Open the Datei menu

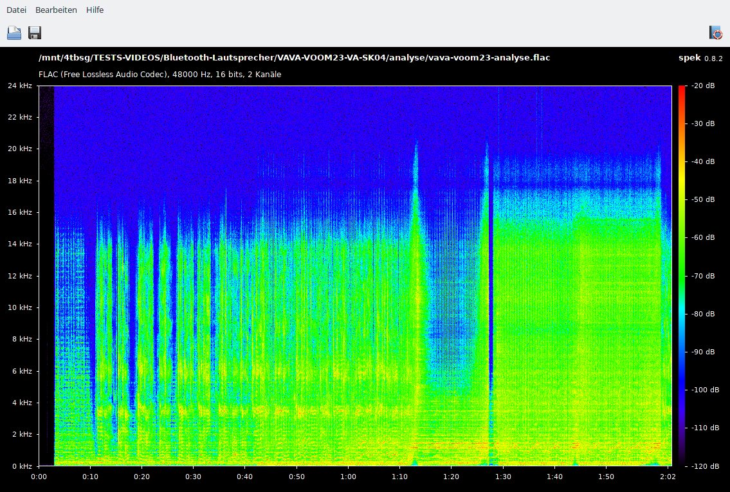(x=16, y=10)
